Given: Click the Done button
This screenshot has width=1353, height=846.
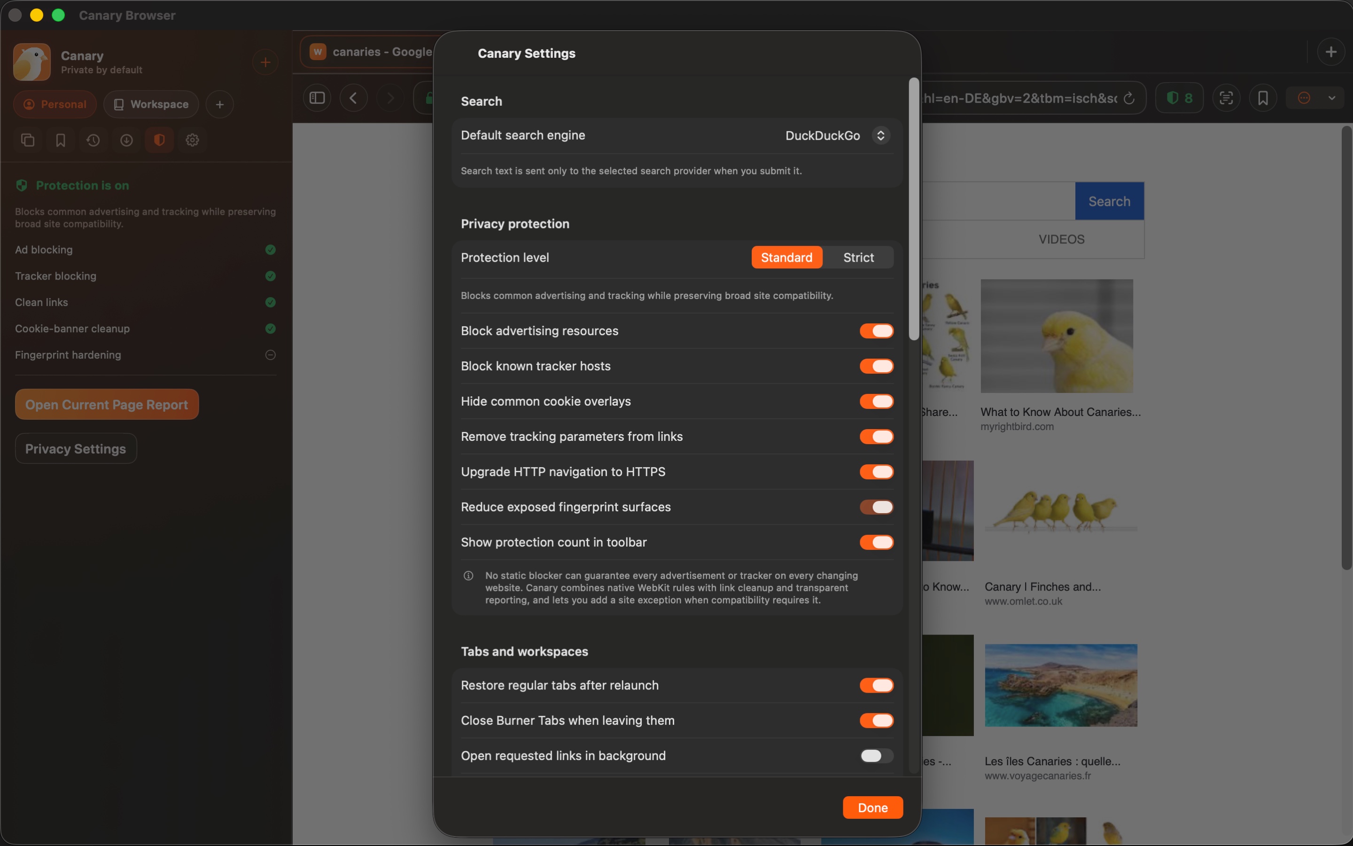Looking at the screenshot, I should click(872, 807).
